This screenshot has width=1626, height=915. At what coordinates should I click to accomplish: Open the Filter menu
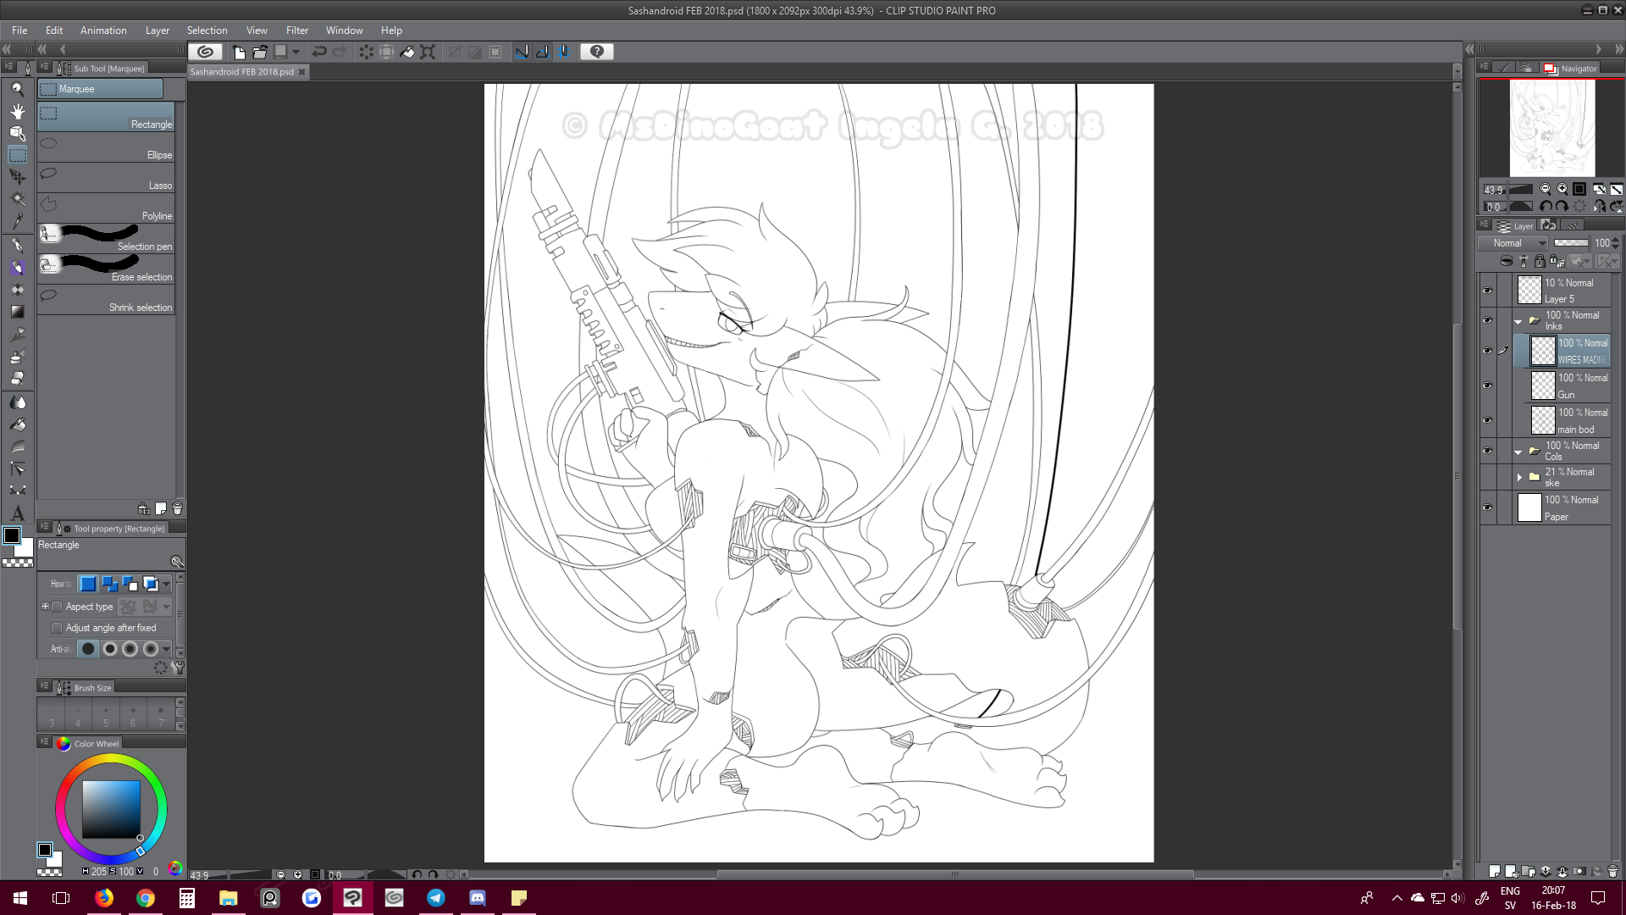coord(296,30)
